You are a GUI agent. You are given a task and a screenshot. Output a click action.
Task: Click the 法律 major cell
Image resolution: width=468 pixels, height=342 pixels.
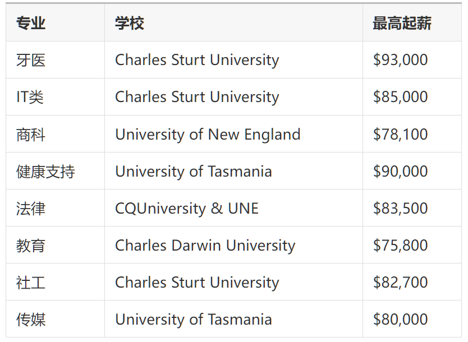pyautogui.click(x=31, y=209)
